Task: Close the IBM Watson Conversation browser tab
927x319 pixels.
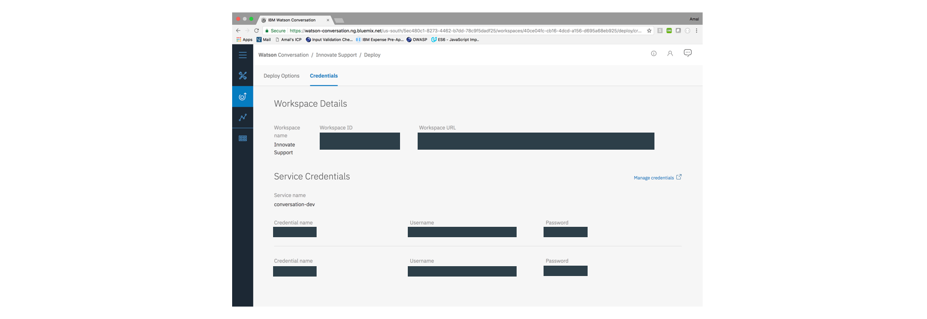Action: (x=328, y=20)
